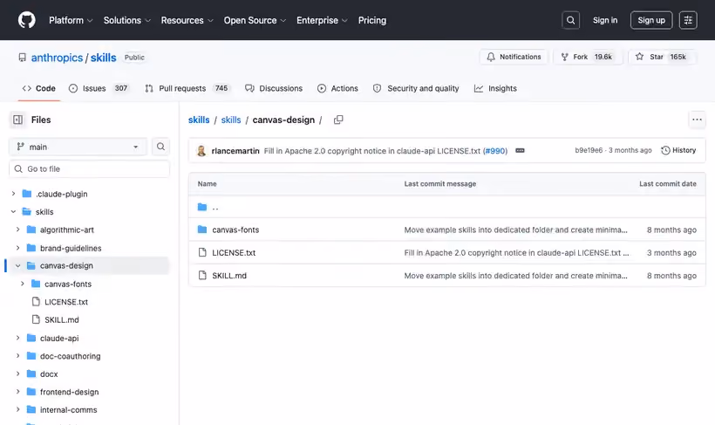
Task: Switch to the Code tab
Action: (x=38, y=88)
